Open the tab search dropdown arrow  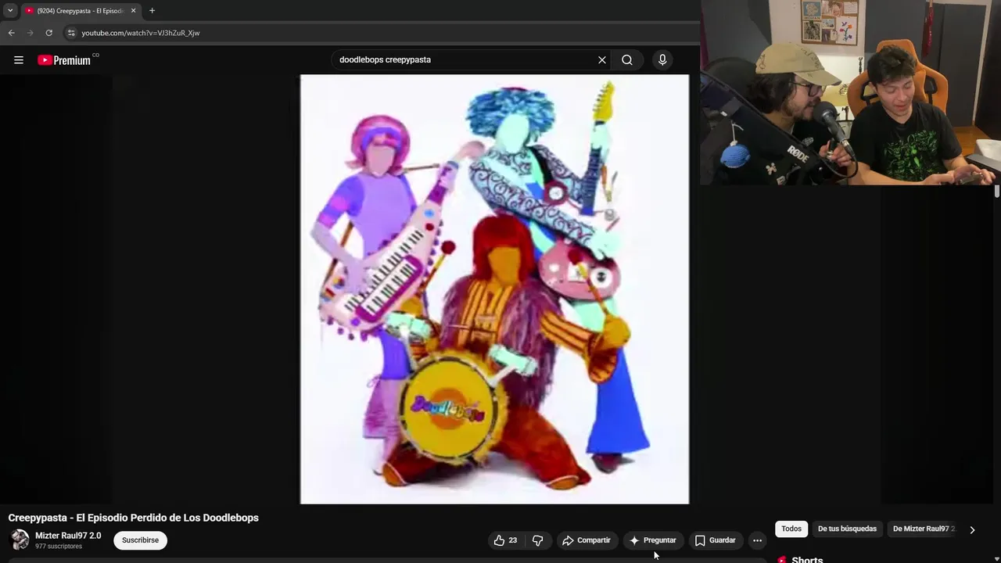(x=10, y=11)
